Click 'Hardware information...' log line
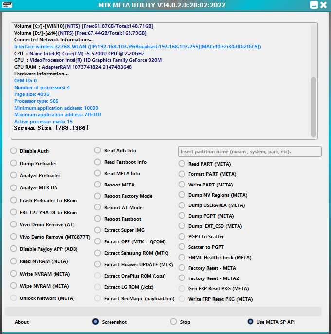This screenshot has height=334, width=331. click(41, 74)
